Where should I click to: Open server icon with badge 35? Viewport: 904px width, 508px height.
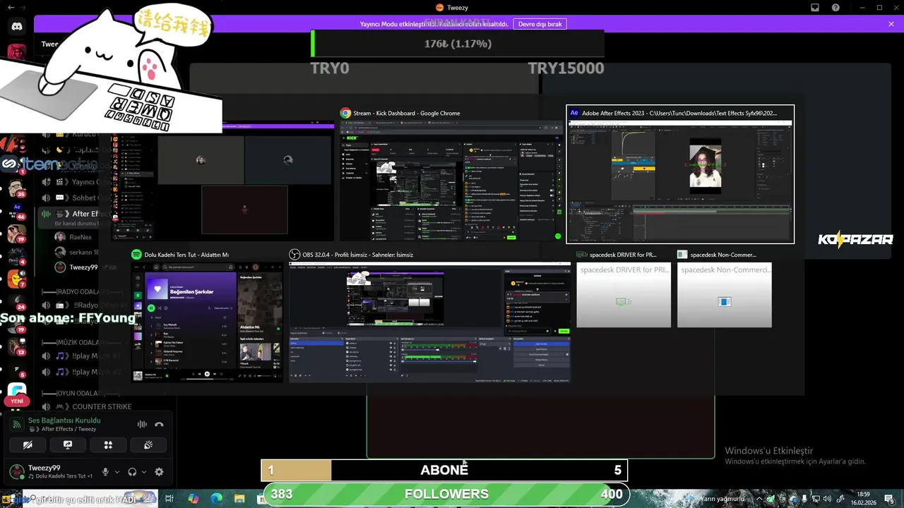click(16, 188)
